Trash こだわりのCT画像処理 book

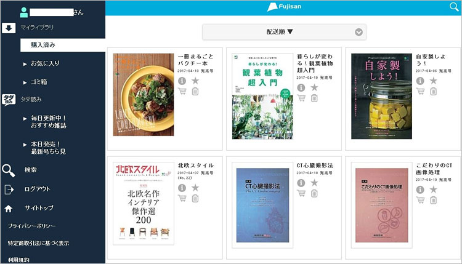(433, 200)
